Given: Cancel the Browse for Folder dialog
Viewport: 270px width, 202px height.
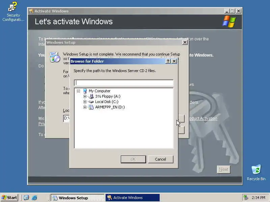Looking at the screenshot, I should click(161, 159).
